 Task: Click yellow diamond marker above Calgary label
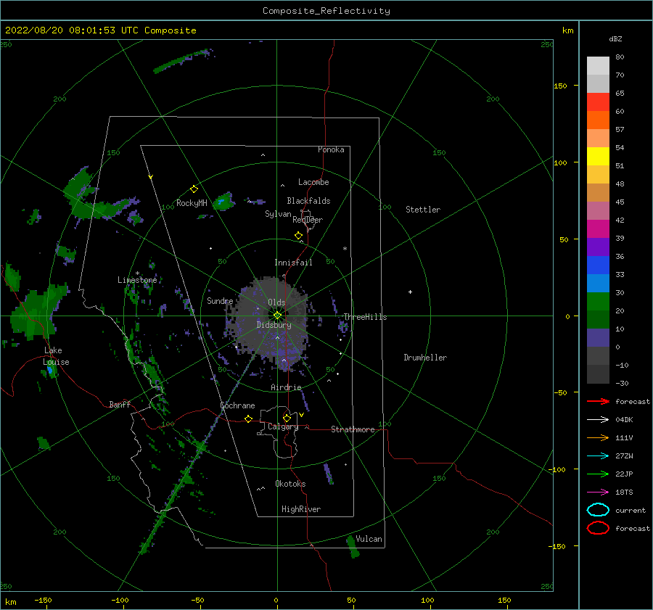tap(287, 418)
